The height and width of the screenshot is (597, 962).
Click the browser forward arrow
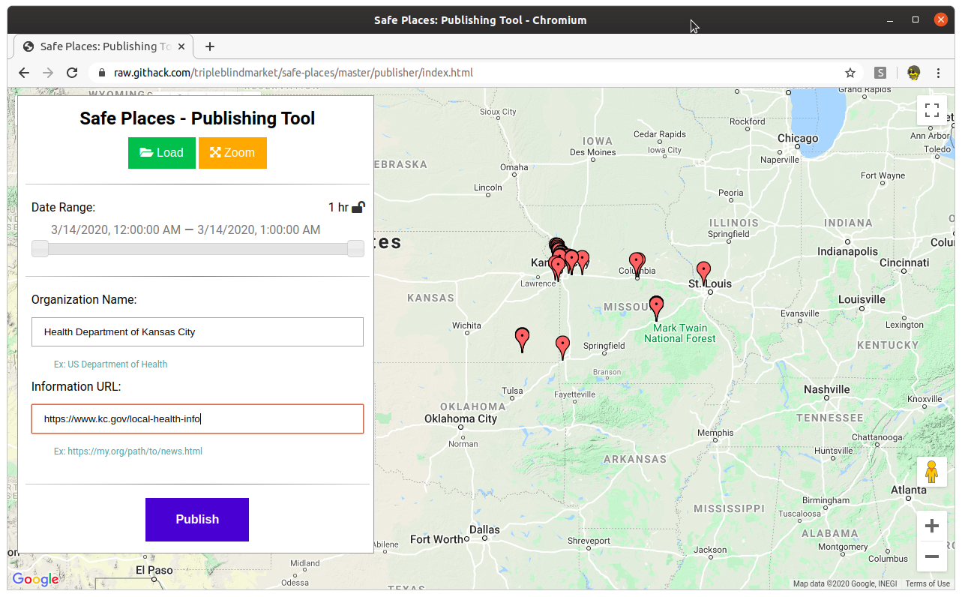point(48,73)
